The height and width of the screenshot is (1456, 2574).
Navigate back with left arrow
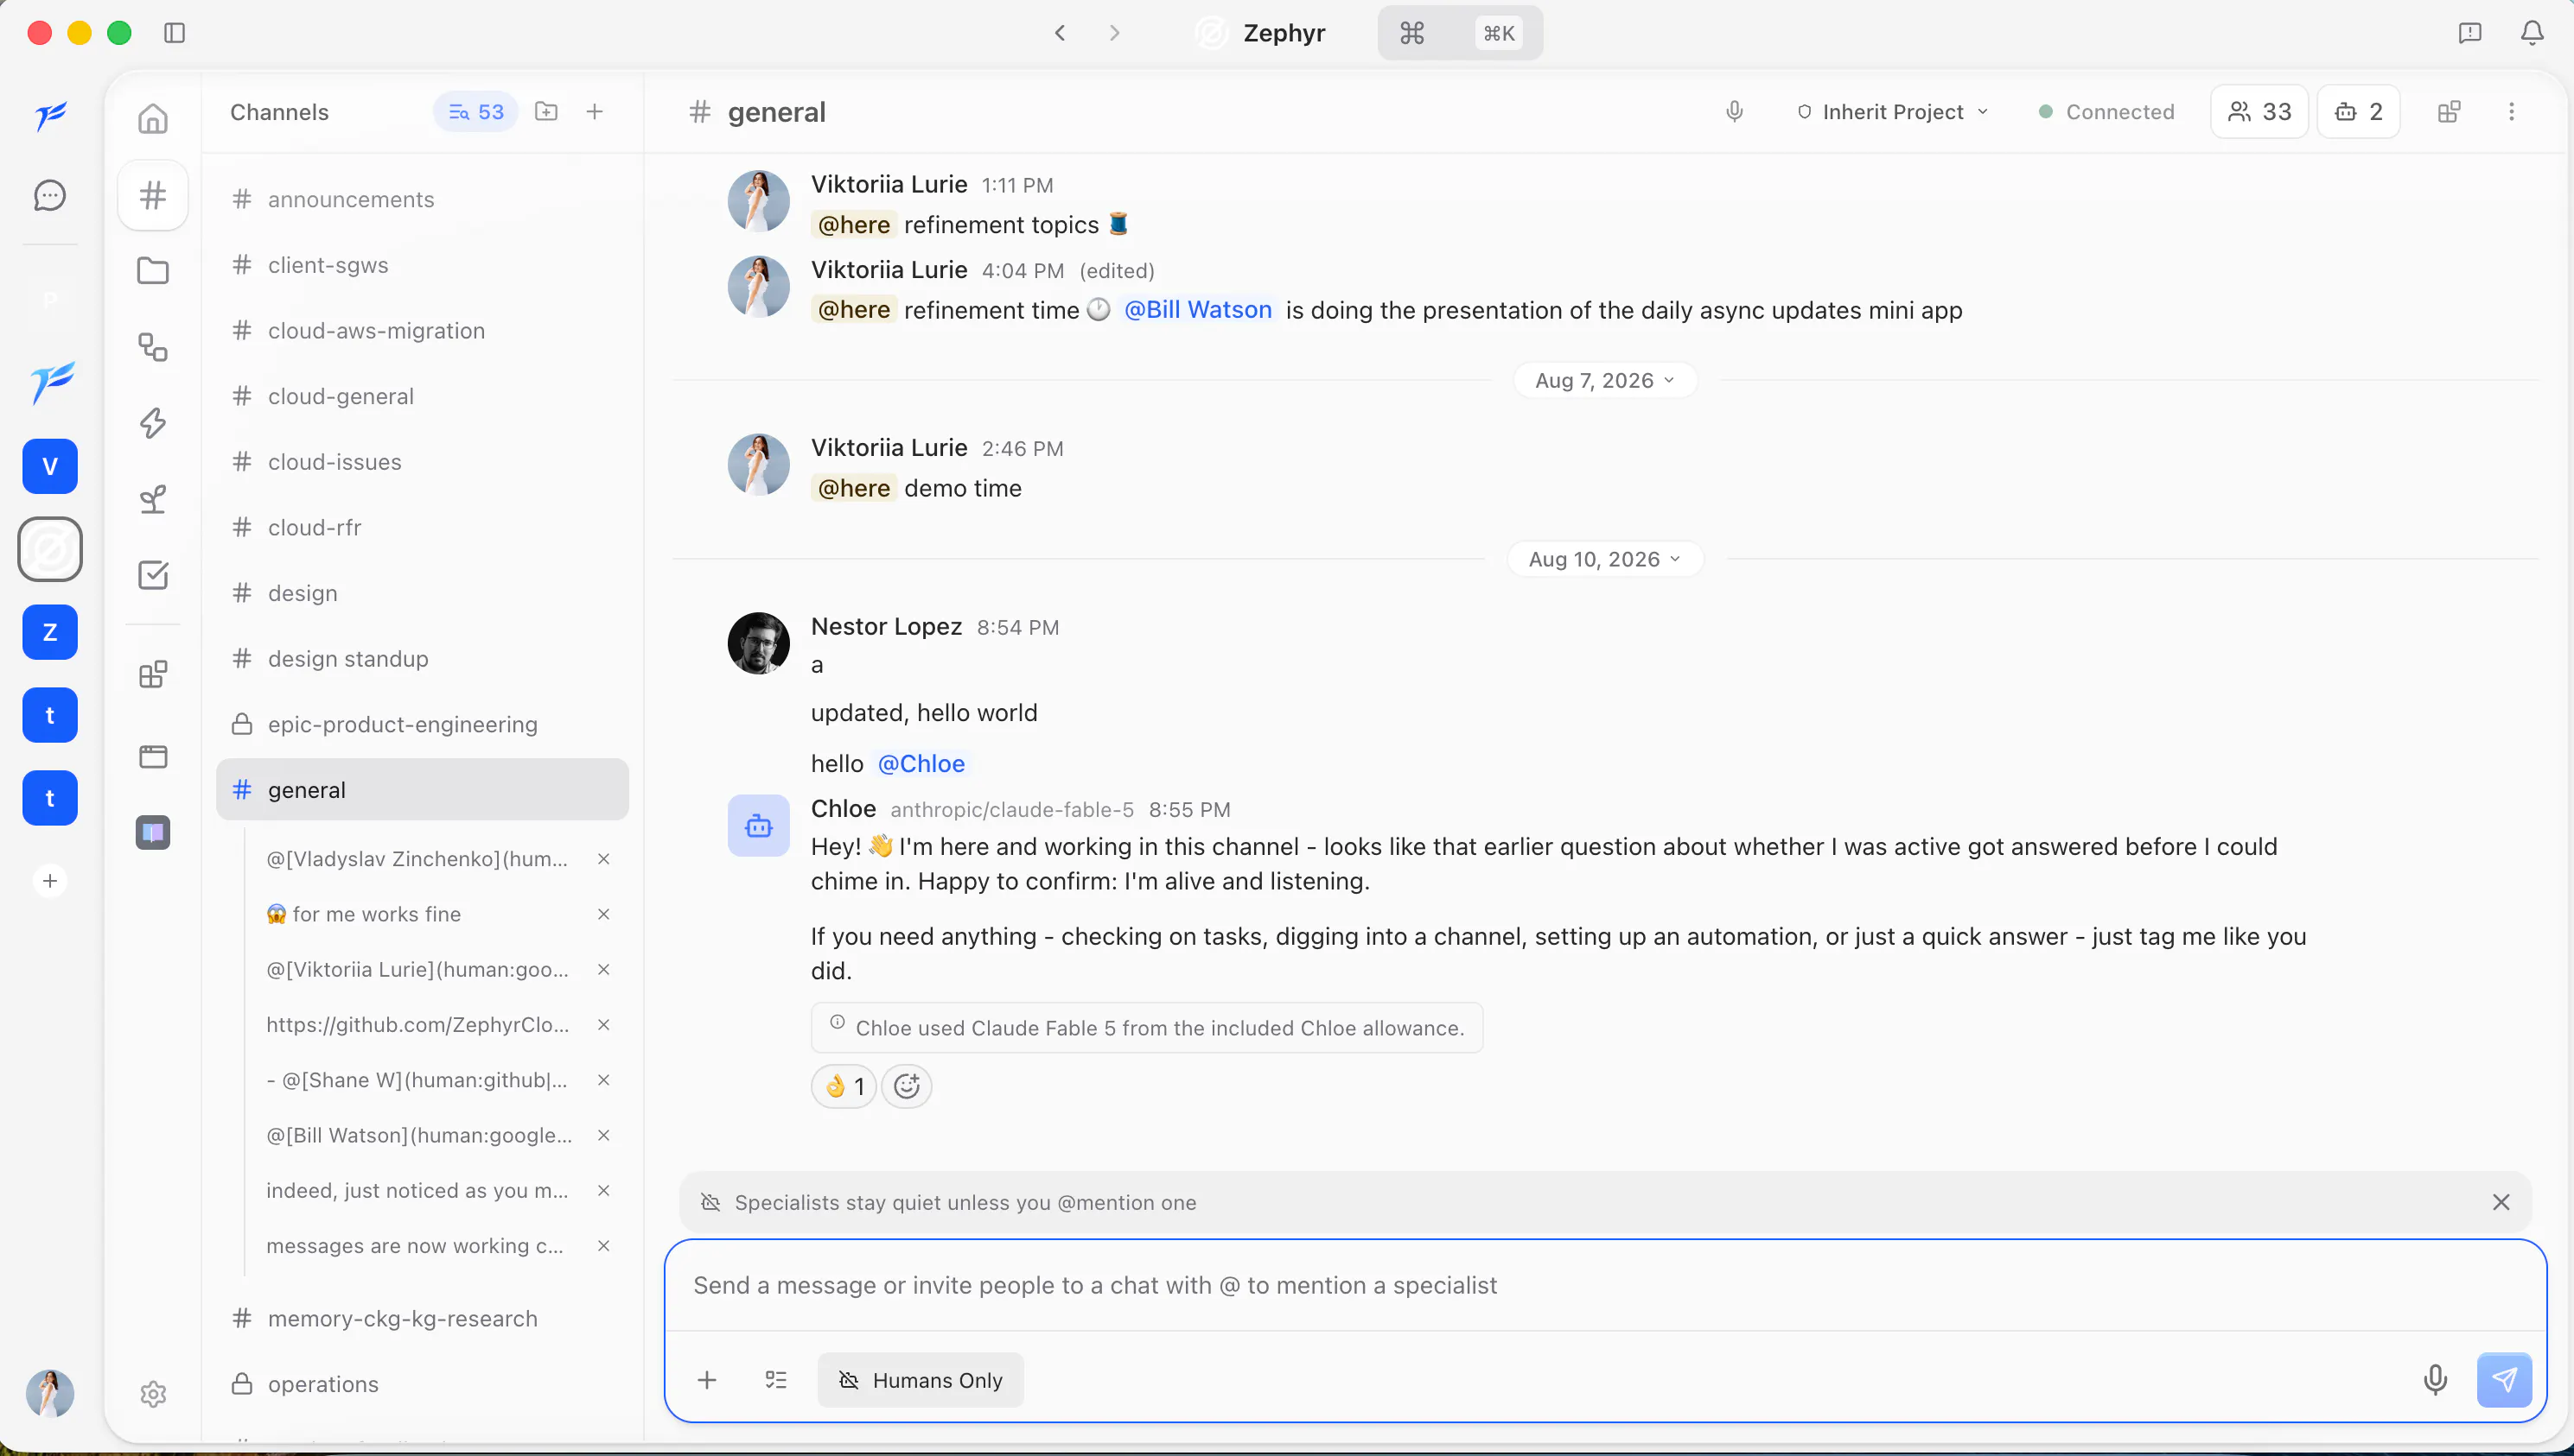point(1060,33)
